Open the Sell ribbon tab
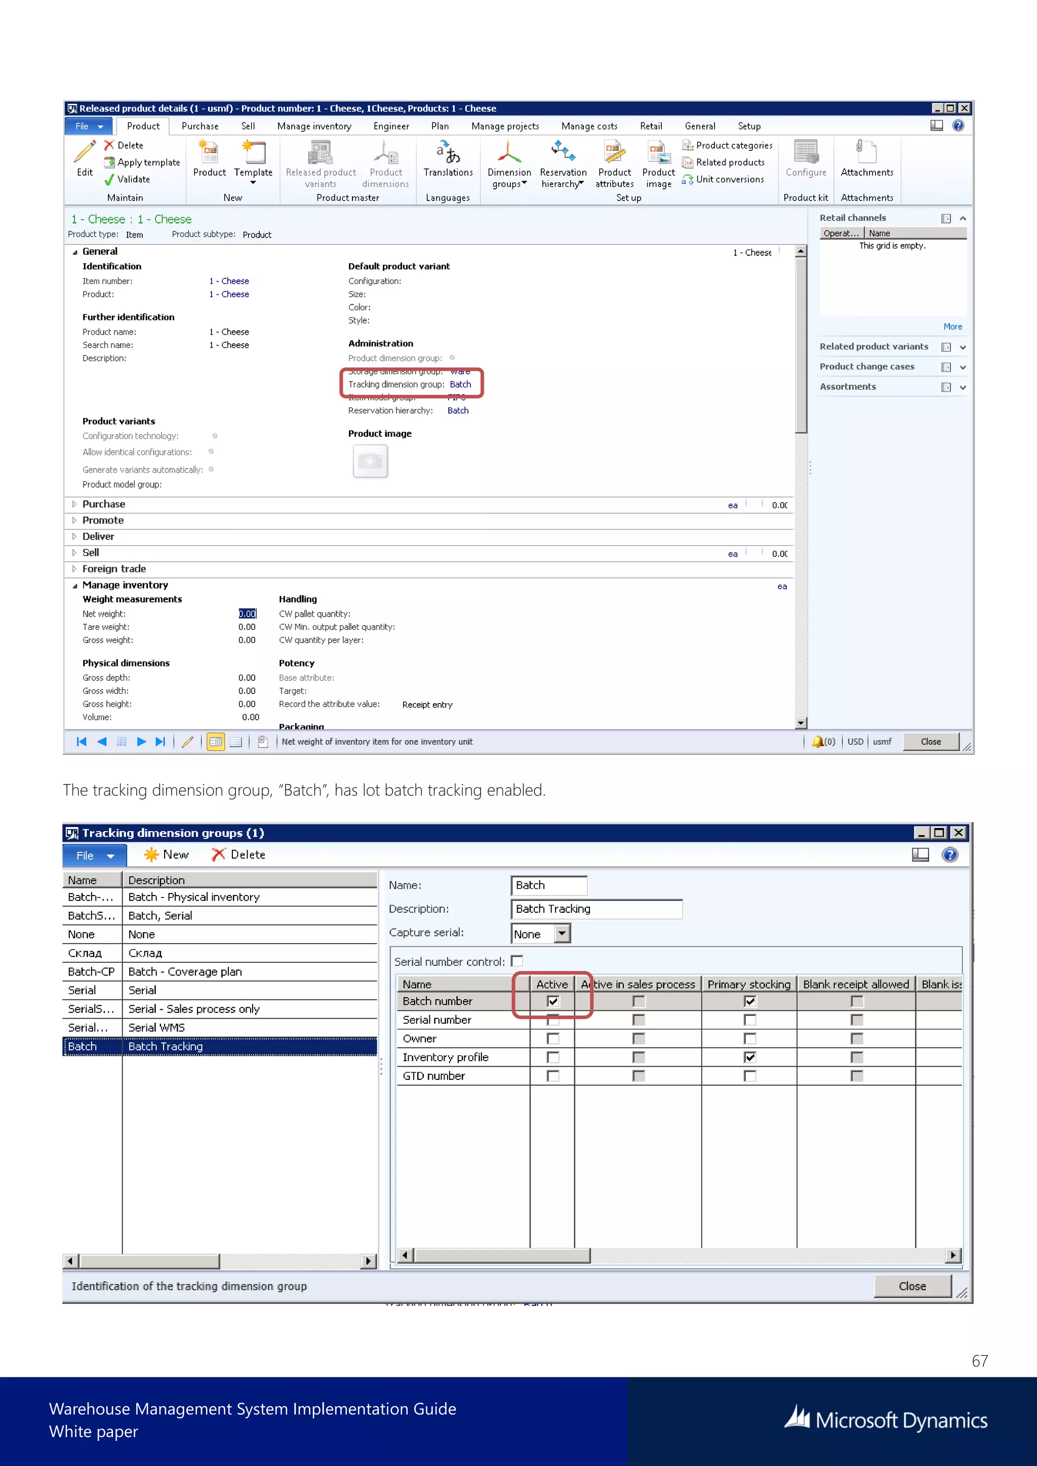 [x=248, y=126]
